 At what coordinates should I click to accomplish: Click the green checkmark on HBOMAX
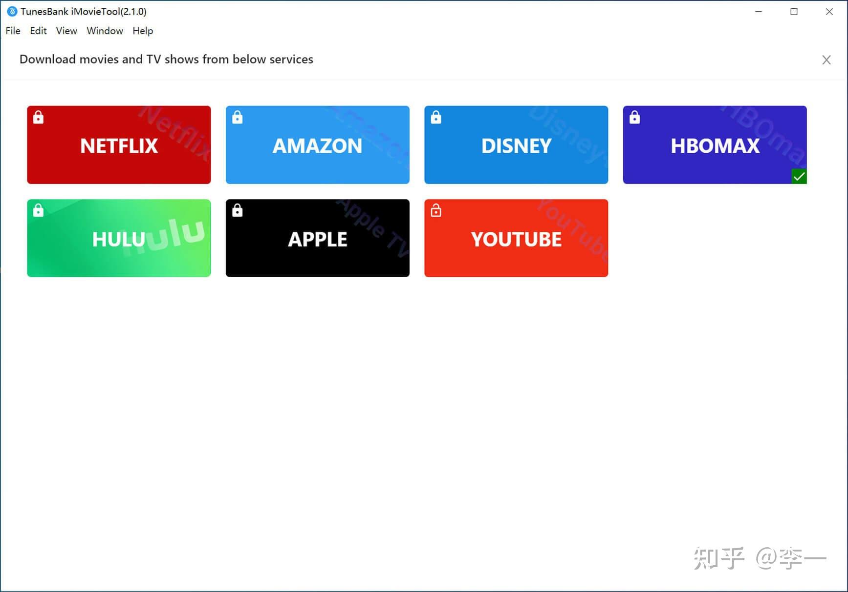799,176
